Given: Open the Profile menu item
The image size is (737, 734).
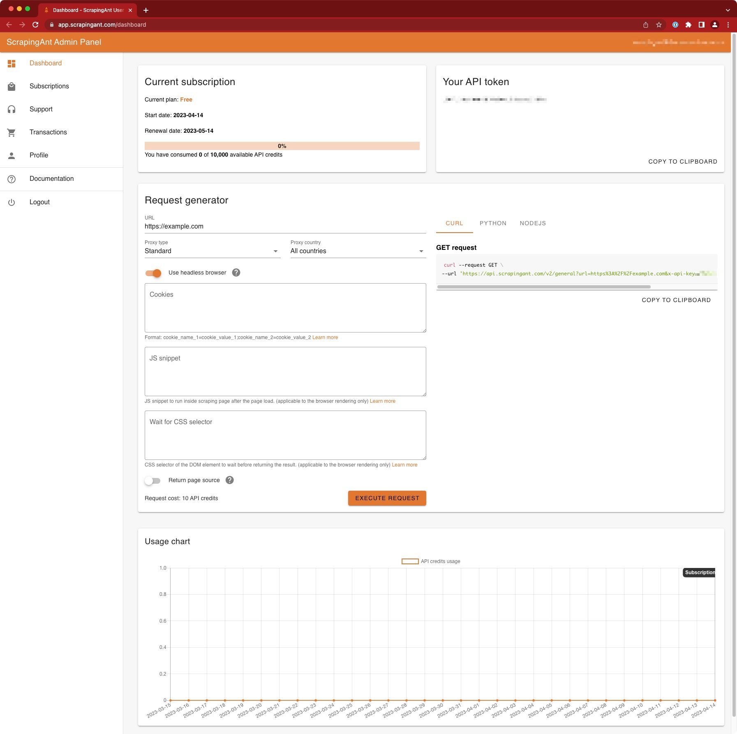Looking at the screenshot, I should (62, 155).
